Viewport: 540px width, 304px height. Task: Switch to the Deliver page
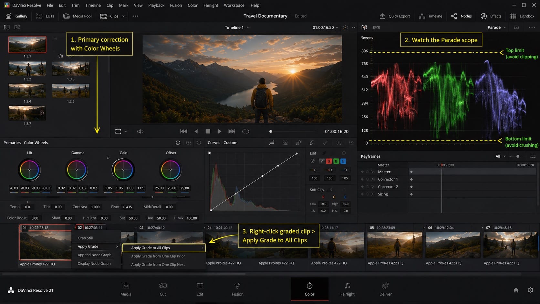pyautogui.click(x=385, y=289)
